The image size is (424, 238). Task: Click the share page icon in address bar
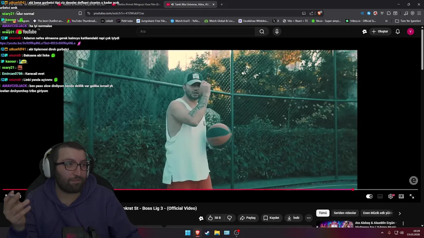click(311, 13)
